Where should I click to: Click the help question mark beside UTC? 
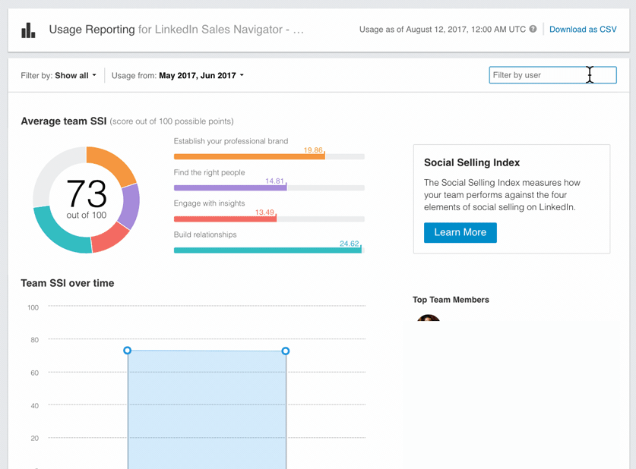(533, 30)
